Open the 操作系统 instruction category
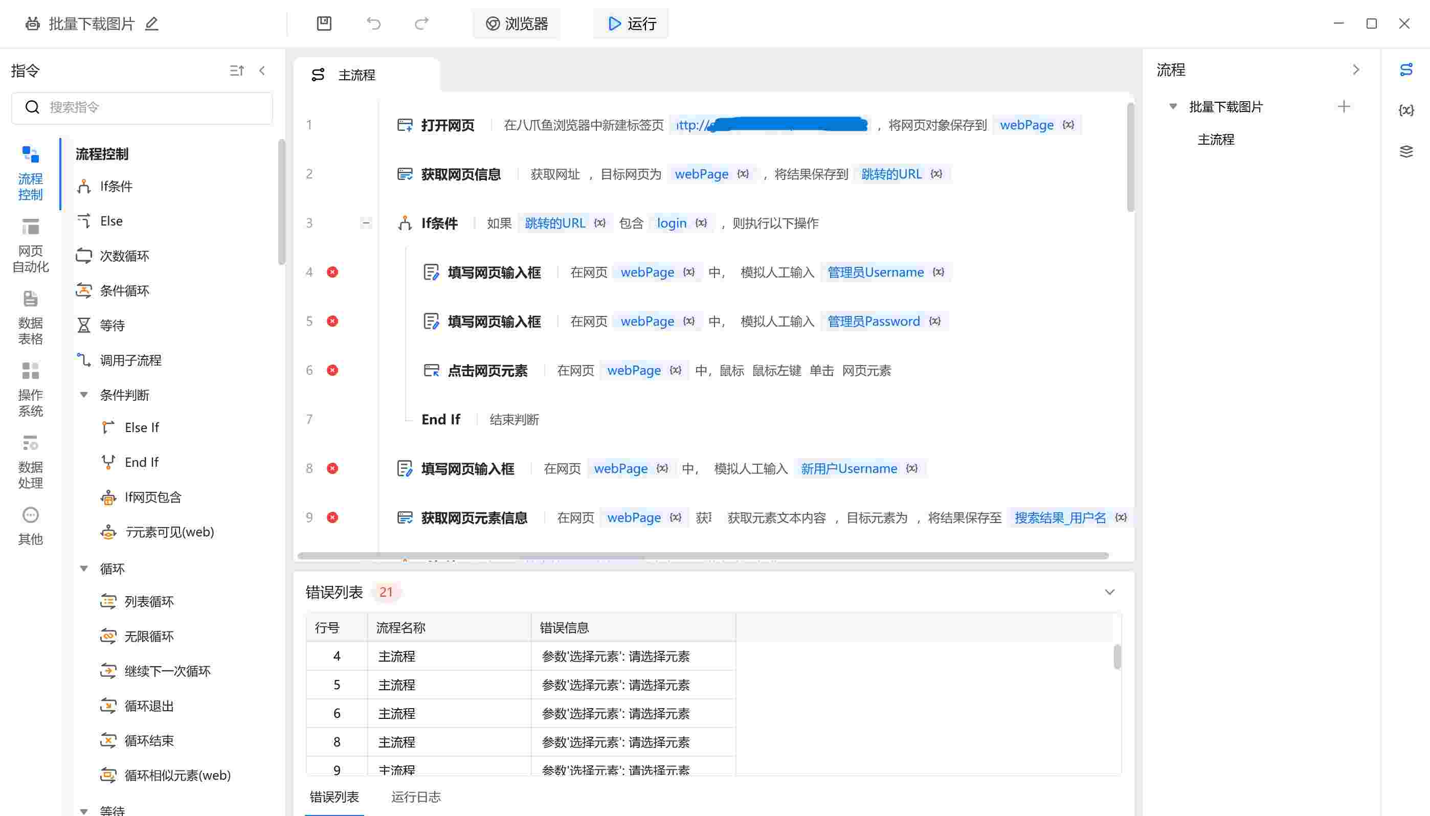1430x816 pixels. click(31, 389)
